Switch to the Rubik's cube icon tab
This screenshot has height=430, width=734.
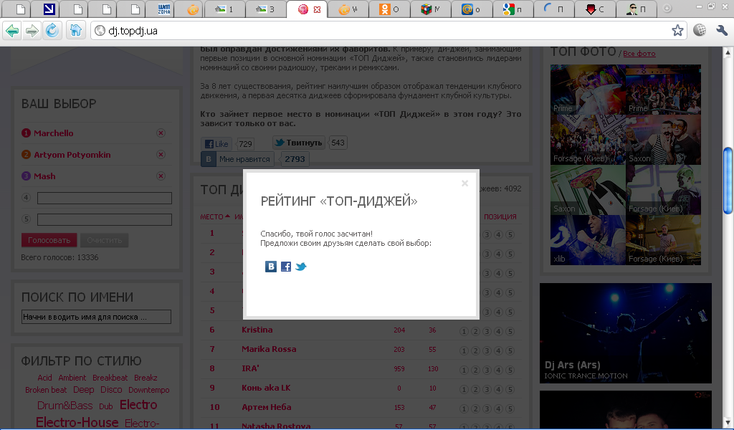(431, 9)
